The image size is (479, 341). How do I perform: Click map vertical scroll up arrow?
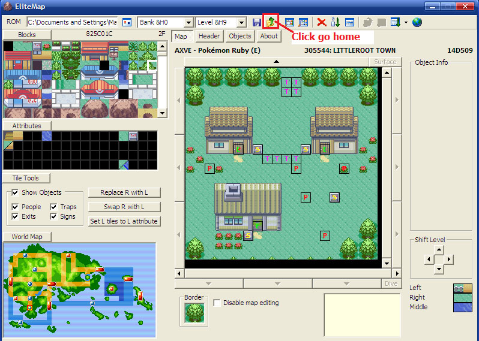pyautogui.click(x=387, y=73)
